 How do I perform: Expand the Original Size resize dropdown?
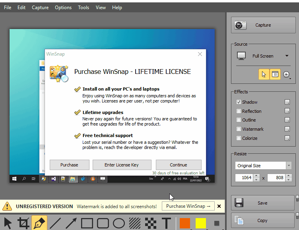[289, 166]
